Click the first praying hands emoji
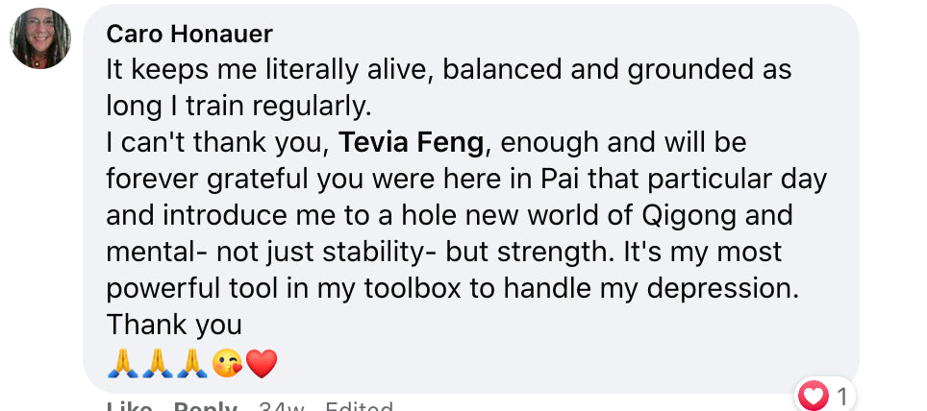Viewport: 927px width, 411px height. click(x=123, y=363)
